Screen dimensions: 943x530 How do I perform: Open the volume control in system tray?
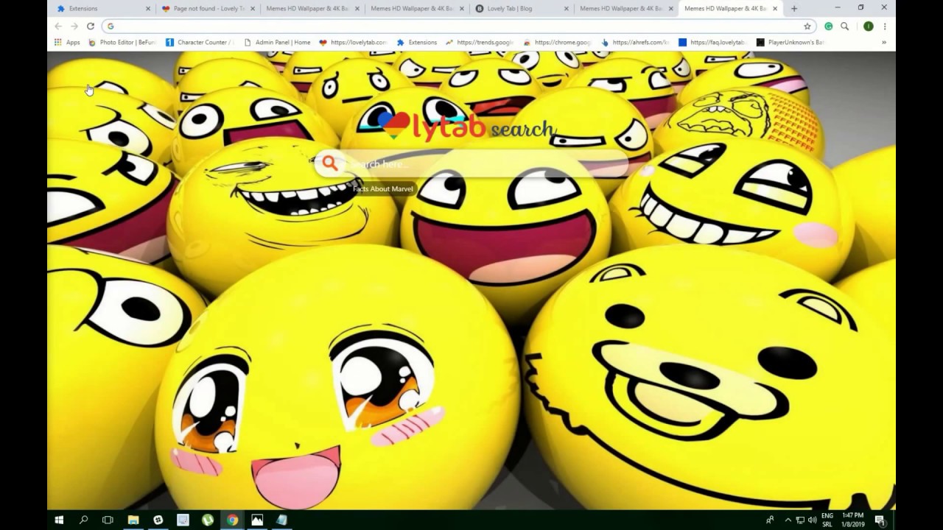point(812,520)
